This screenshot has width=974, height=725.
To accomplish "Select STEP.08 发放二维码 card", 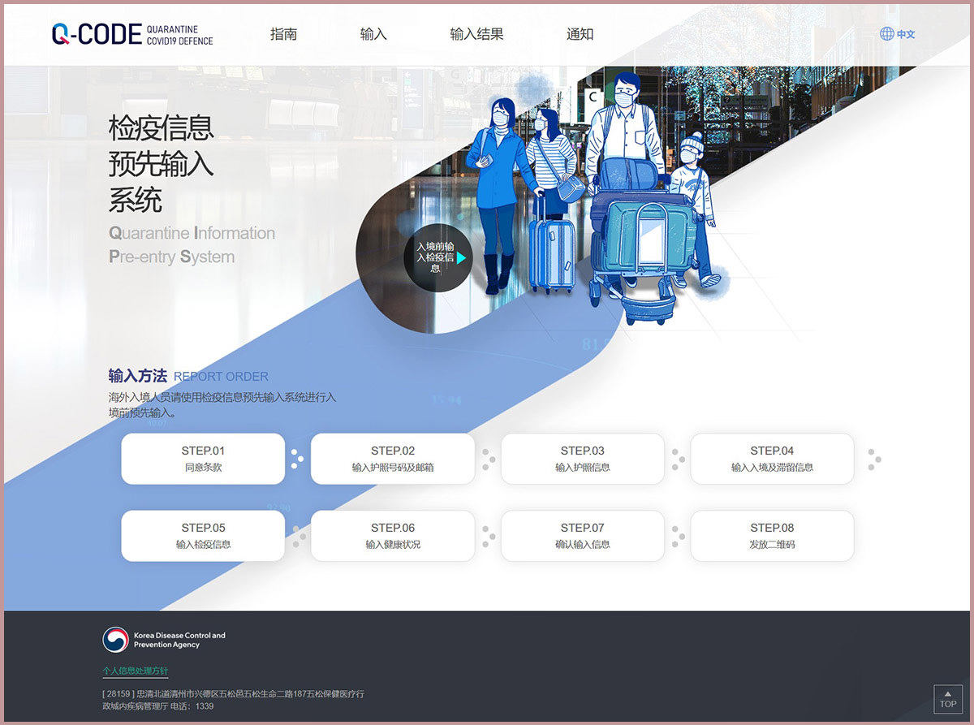I will (x=772, y=536).
